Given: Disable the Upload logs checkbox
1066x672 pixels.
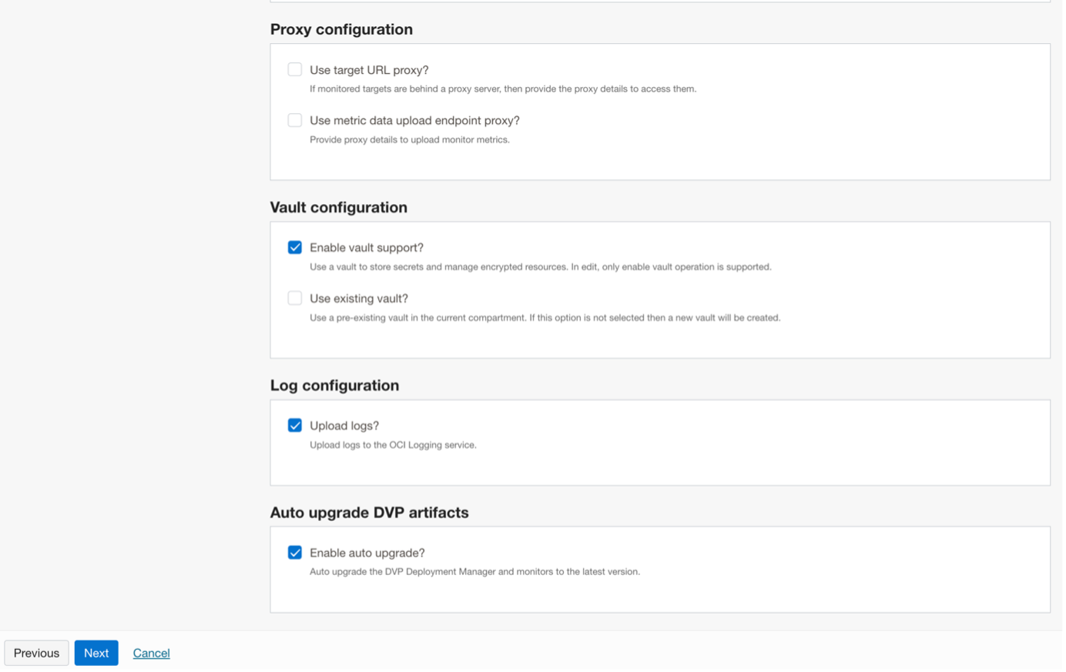Looking at the screenshot, I should point(295,425).
